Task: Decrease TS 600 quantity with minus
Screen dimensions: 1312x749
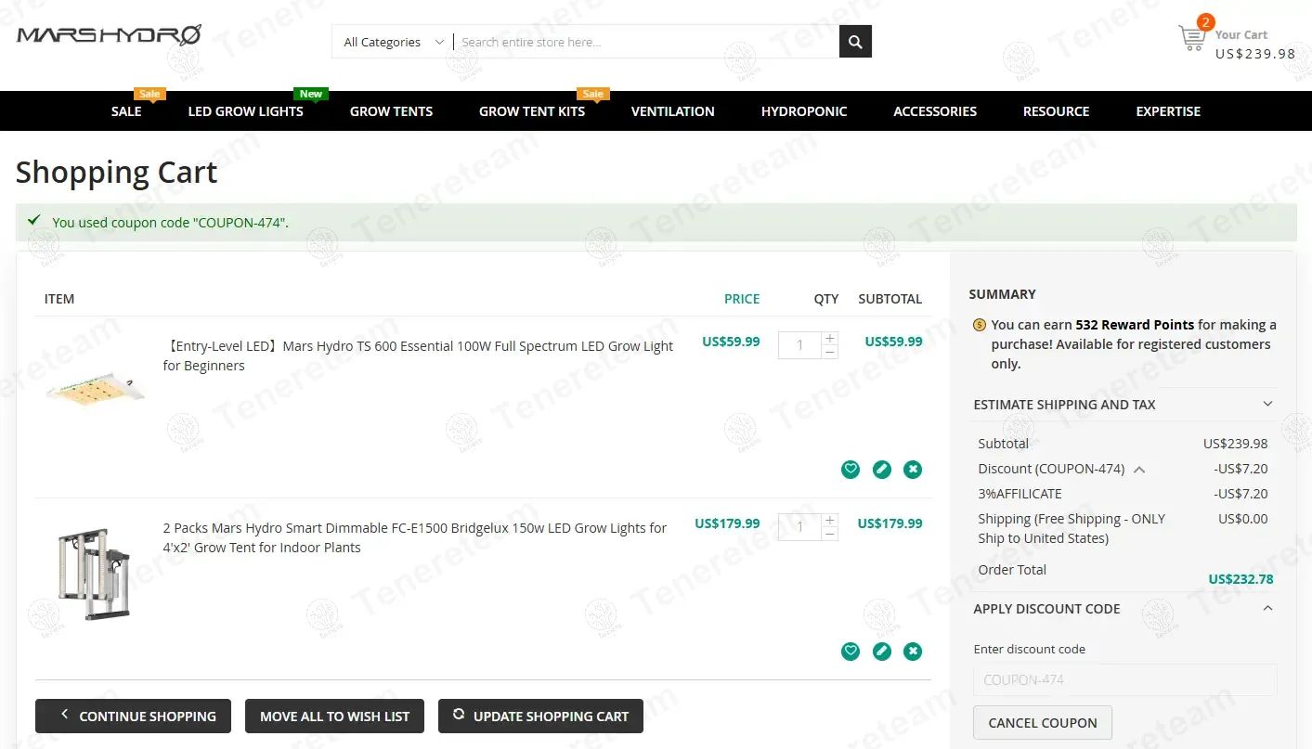Action: click(x=830, y=353)
